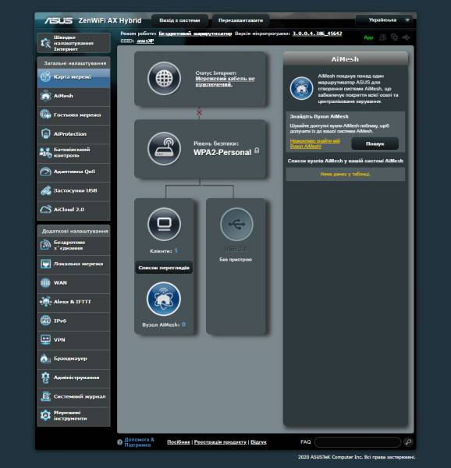The image size is (451, 468).
Task: Open AiProtection menu item
Action: (x=73, y=134)
